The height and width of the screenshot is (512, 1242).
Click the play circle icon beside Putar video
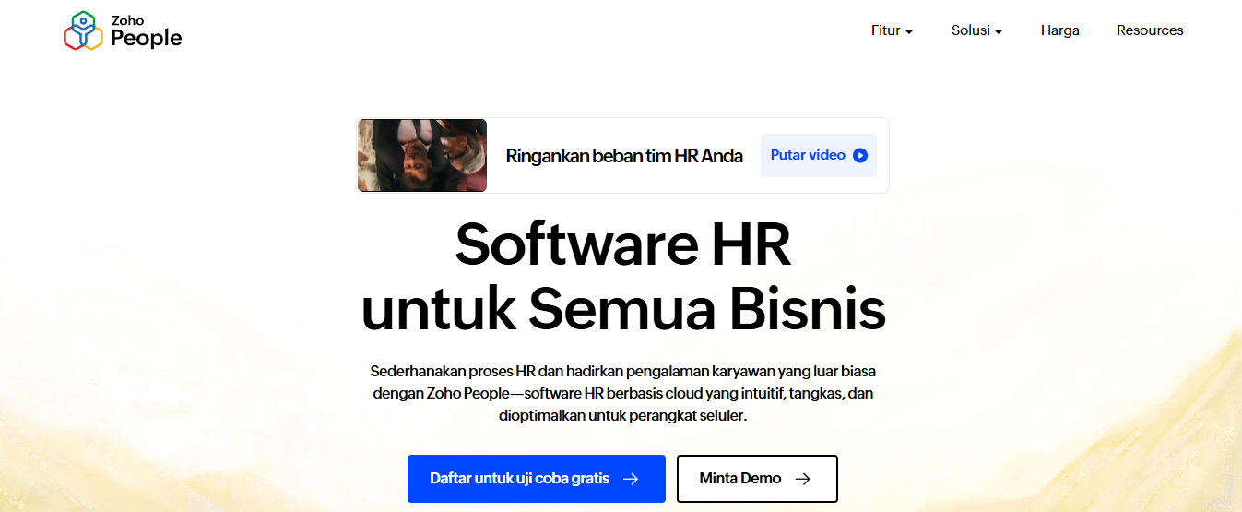860,155
